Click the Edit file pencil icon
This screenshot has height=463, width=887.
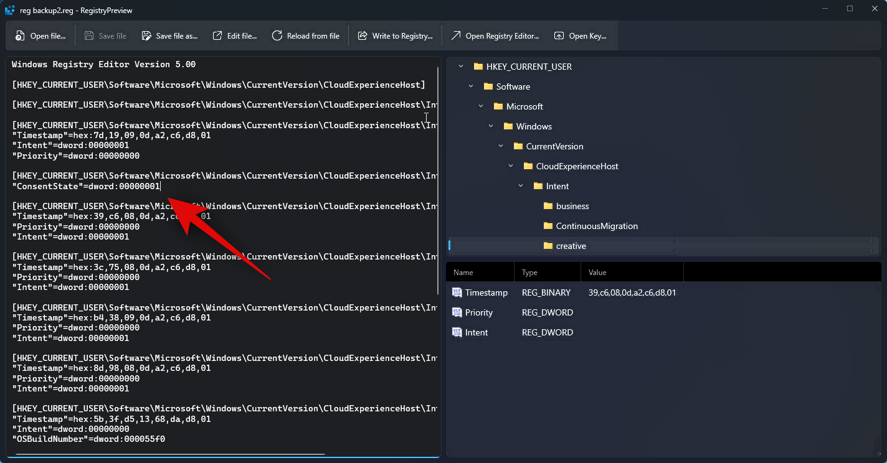(x=217, y=36)
